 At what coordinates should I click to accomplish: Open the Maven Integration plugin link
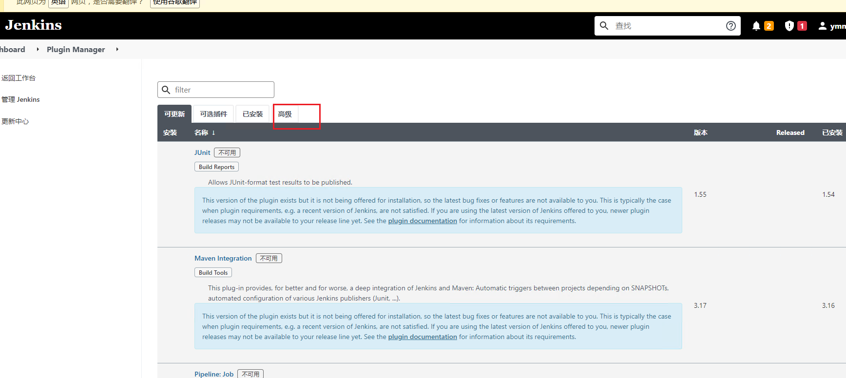coord(223,258)
